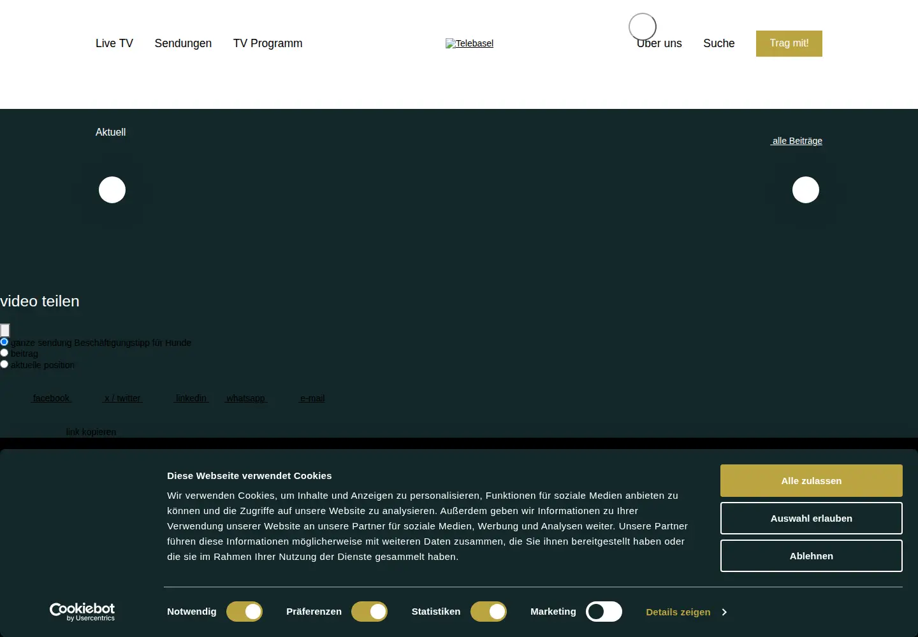918x637 pixels.
Task: Enable the Marketing cookie switch
Action: pyautogui.click(x=604, y=612)
